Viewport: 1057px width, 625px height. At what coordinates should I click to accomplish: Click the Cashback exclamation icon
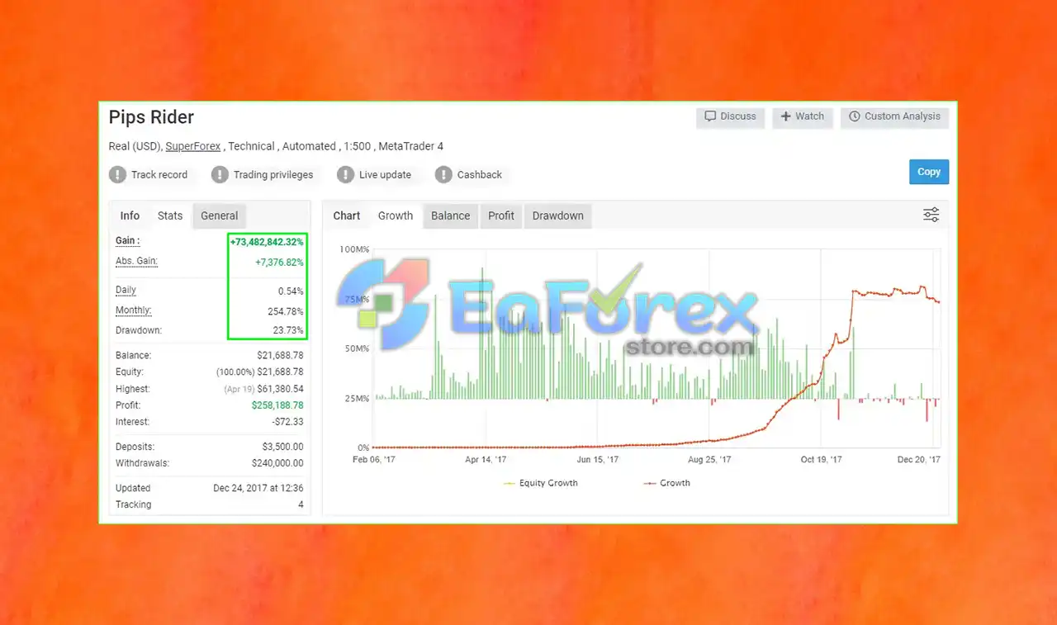tap(443, 174)
